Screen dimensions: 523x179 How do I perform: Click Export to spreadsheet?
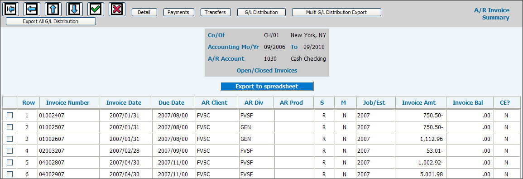pos(267,86)
